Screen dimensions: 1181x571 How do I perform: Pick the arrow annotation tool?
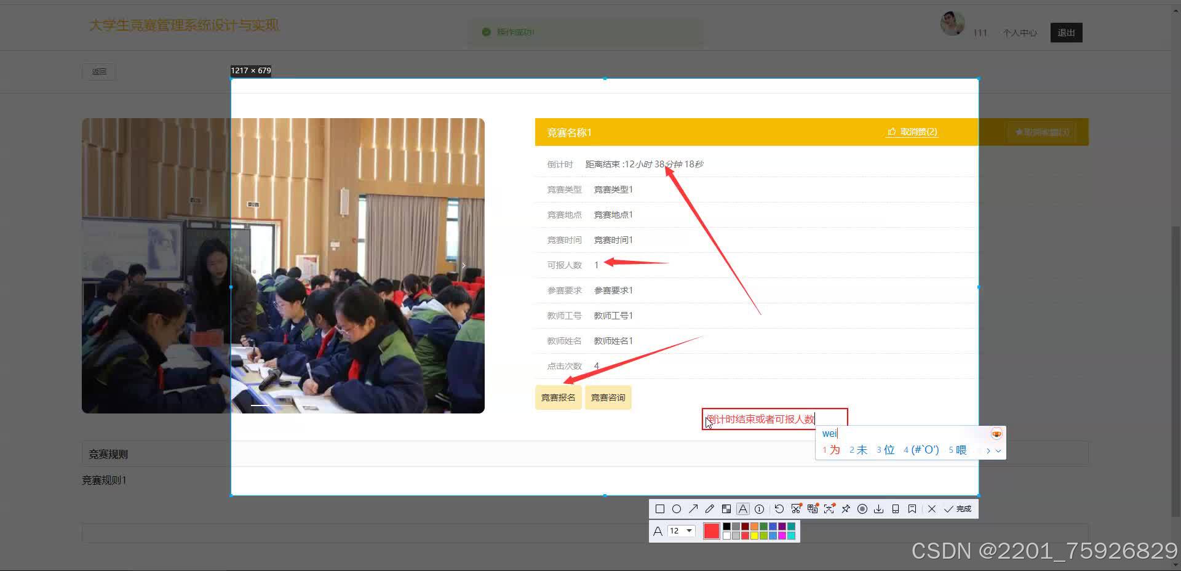click(x=693, y=509)
